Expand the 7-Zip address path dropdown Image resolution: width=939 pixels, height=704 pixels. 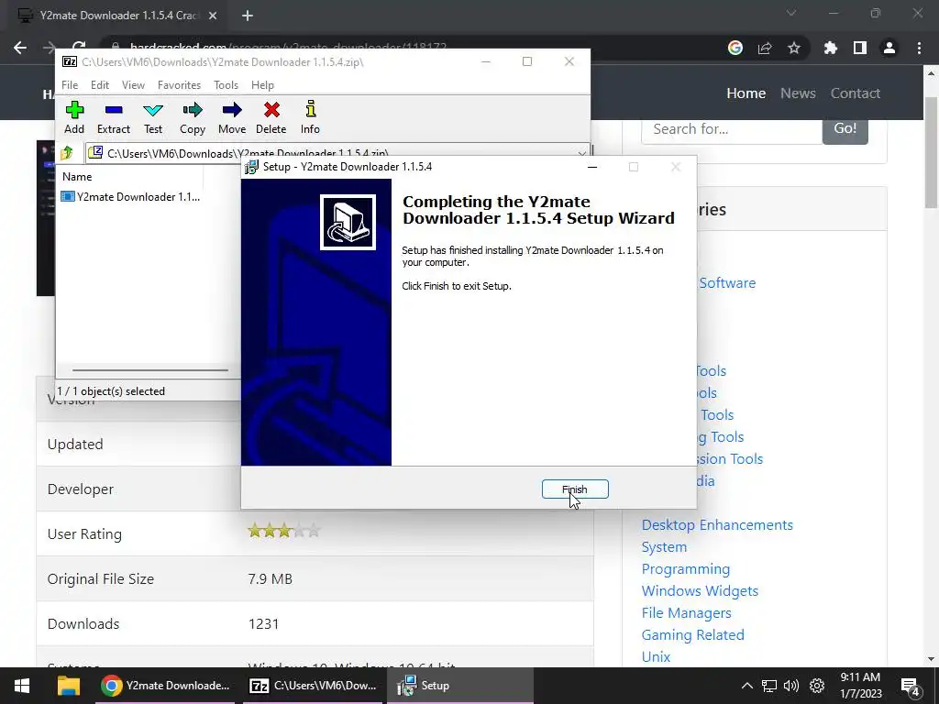pyautogui.click(x=581, y=154)
